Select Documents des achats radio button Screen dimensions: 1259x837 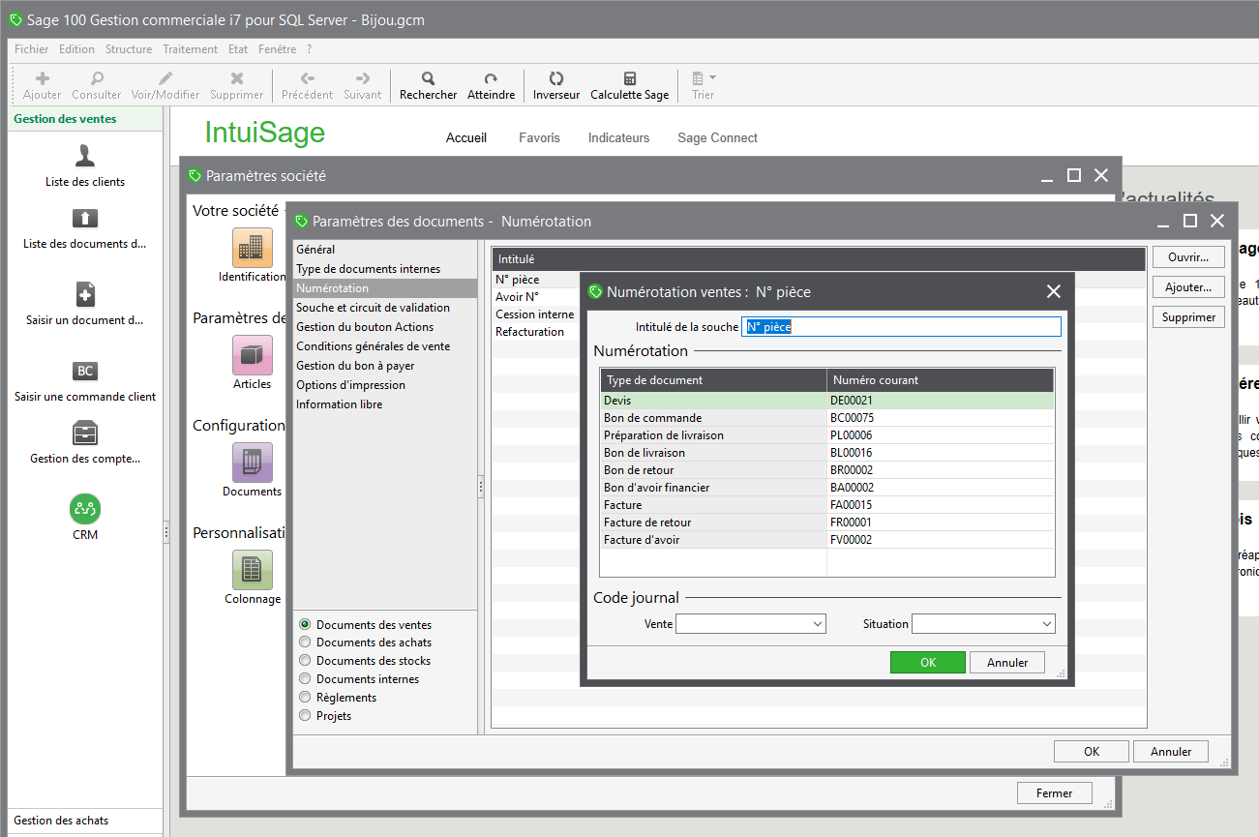pyautogui.click(x=306, y=643)
